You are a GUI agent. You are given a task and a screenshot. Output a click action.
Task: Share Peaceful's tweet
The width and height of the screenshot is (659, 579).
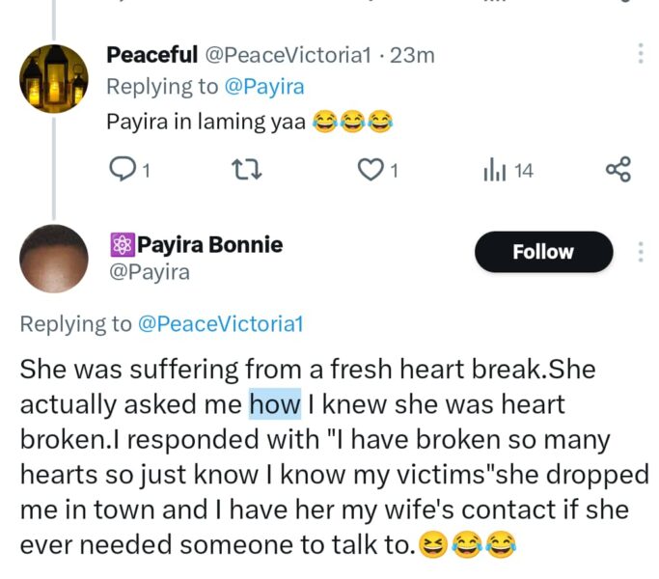click(618, 171)
